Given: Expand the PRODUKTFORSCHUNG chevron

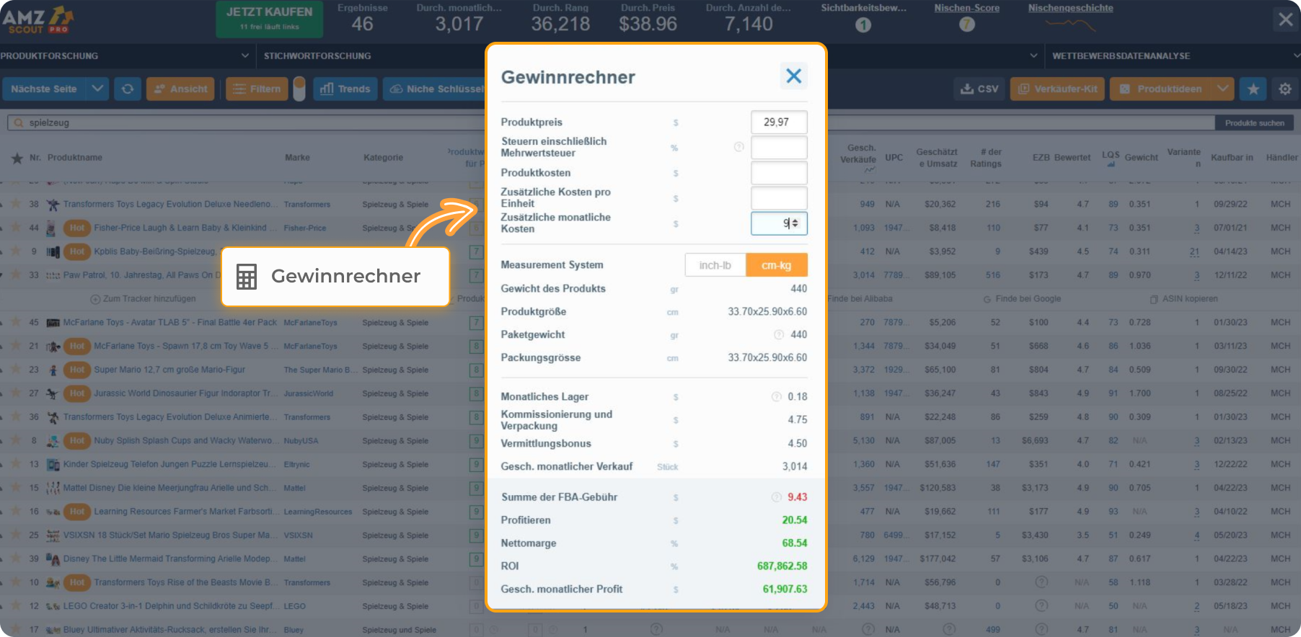Looking at the screenshot, I should tap(245, 55).
